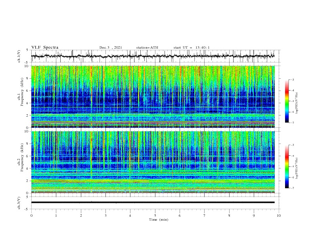Click the "VLF Spectra" title text
Image resolution: width=314 pixels, height=242 pixels.
[x=45, y=47]
